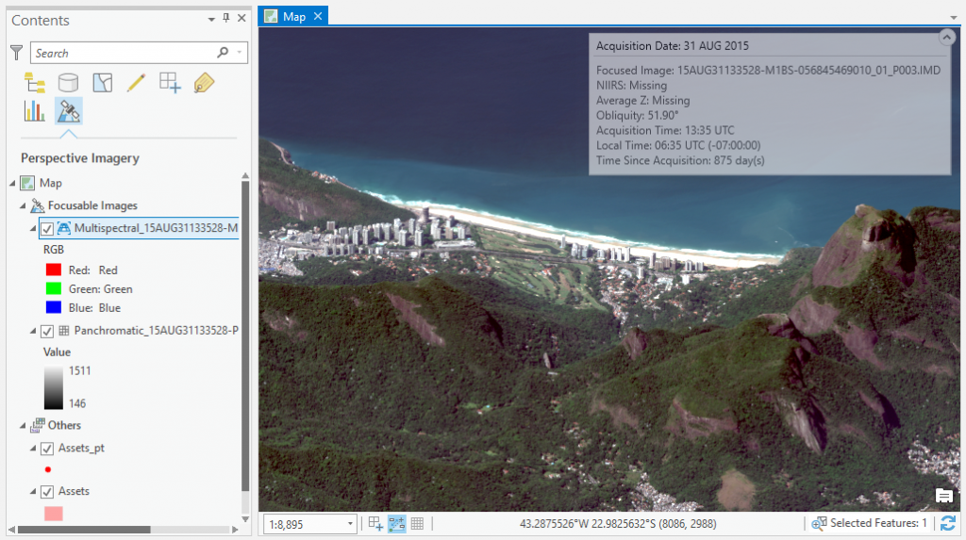Select the Map item in Contents
The height and width of the screenshot is (540, 966).
[x=51, y=183]
